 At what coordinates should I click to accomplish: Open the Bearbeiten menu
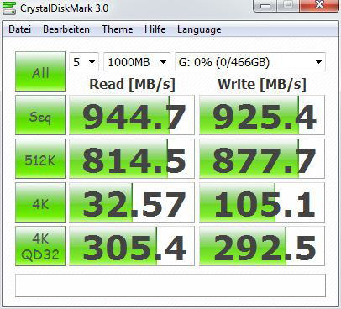coord(66,29)
